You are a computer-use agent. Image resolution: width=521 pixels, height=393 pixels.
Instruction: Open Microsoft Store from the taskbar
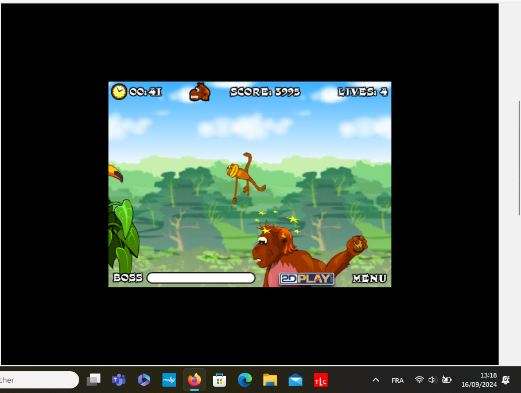(220, 380)
